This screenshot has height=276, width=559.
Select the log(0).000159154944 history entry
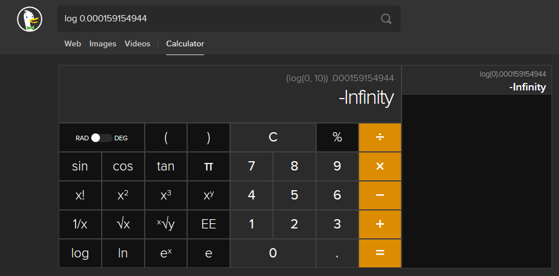[x=513, y=74]
